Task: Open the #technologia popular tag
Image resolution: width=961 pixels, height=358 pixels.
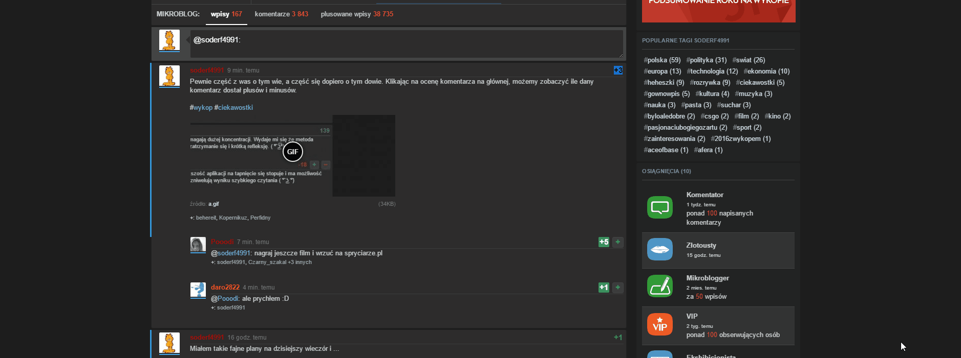Action: click(x=712, y=71)
